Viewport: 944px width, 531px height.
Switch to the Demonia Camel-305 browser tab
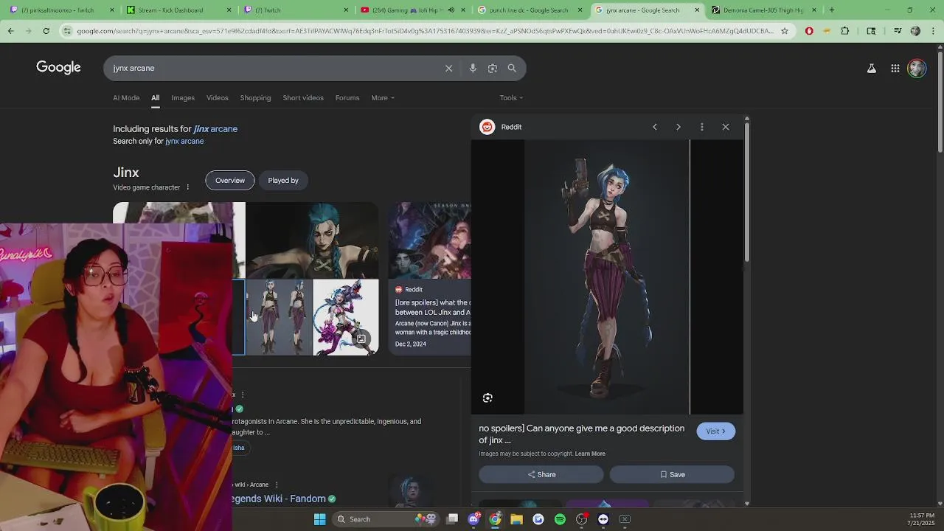[x=765, y=10]
